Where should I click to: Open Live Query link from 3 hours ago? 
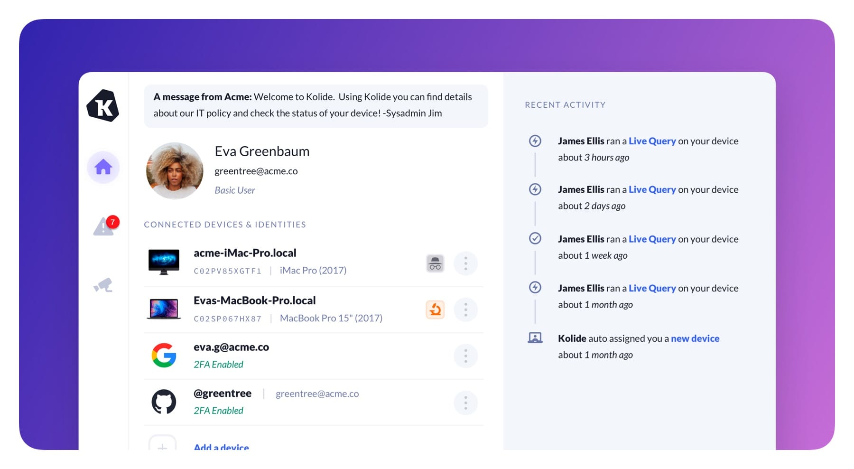[652, 141]
